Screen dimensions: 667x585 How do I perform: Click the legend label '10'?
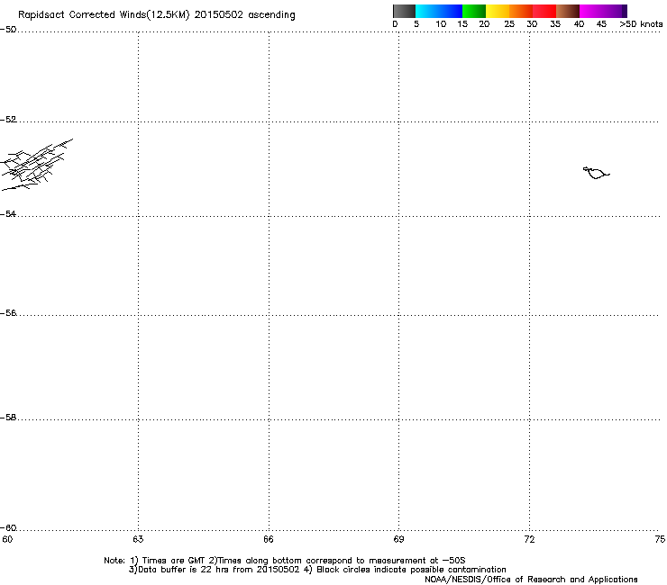point(441,24)
